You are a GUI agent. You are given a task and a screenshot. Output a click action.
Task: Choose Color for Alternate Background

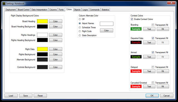click(56, 59)
